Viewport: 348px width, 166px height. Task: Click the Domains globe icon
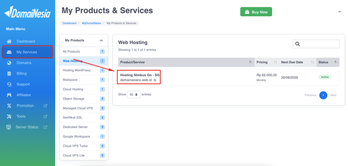[9, 63]
